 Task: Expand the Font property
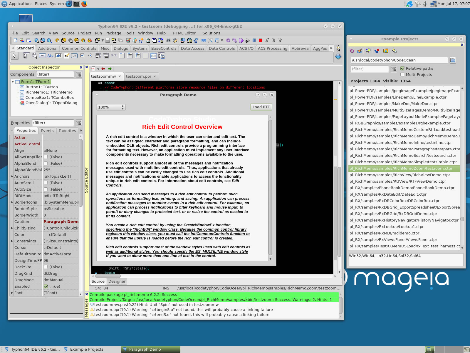(x=12, y=293)
